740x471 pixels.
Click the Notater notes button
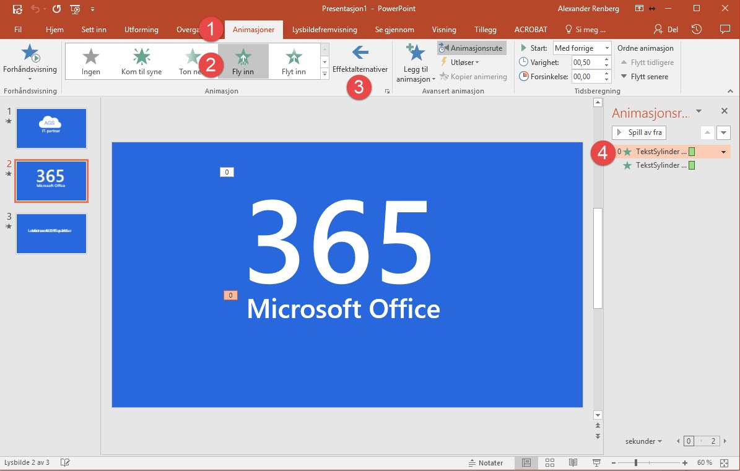point(485,463)
